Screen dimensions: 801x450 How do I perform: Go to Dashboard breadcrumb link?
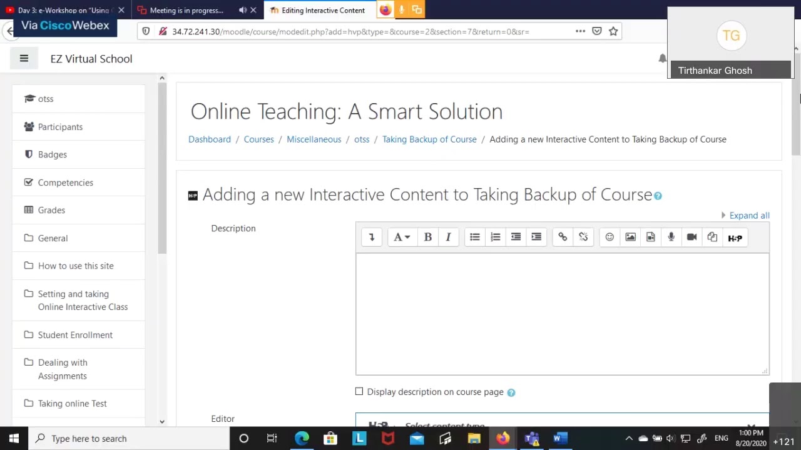tap(210, 139)
